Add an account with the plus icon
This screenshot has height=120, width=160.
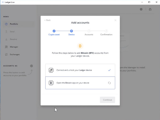pos(31,66)
